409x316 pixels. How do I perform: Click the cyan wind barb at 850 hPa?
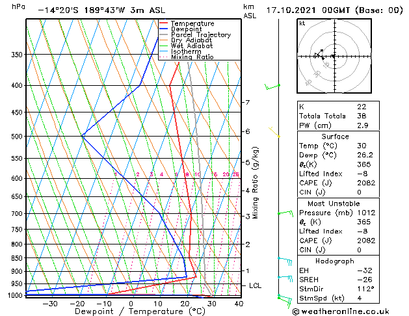(x=285, y=261)
